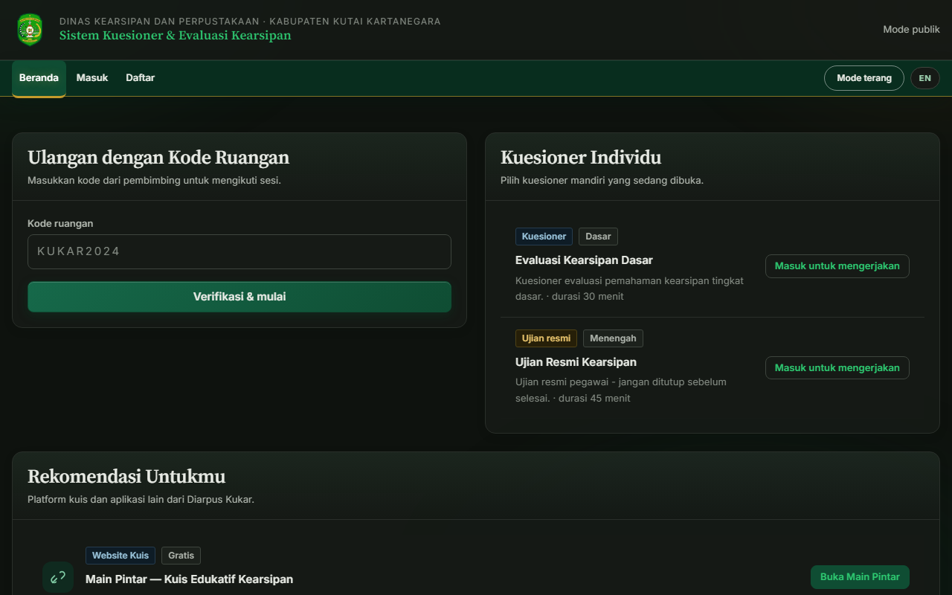Click the text Pilih kuesioner mandiri yang sedang dibuka
Viewport: 952px width, 595px height.
pos(602,181)
